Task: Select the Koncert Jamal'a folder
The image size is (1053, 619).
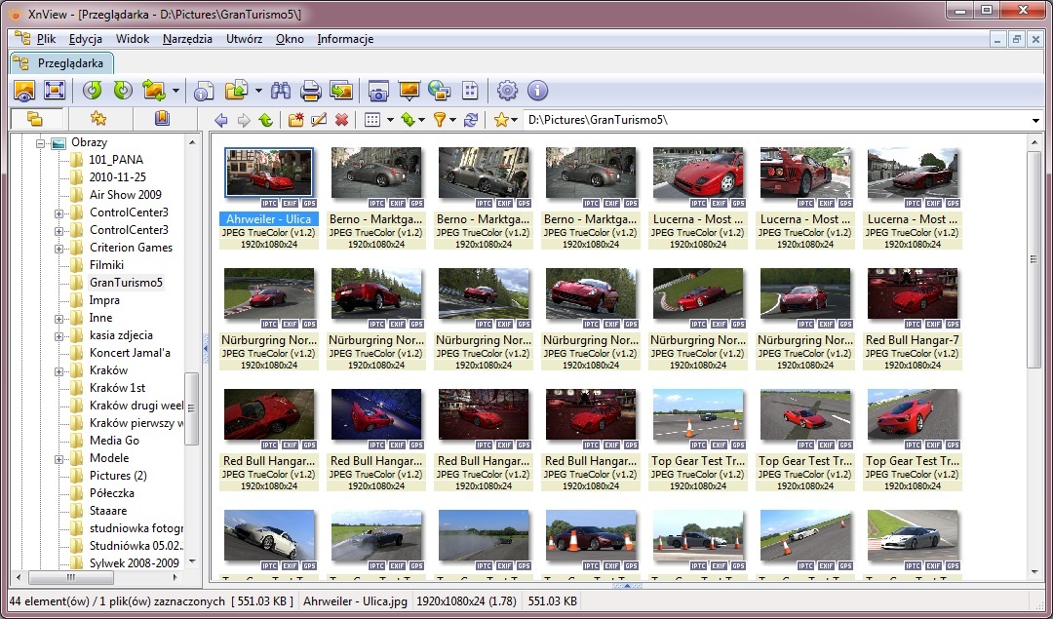Action: coord(130,353)
